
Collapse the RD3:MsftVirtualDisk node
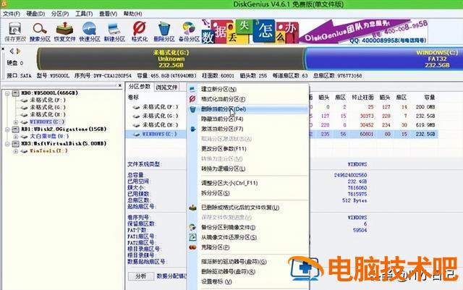pos(7,144)
